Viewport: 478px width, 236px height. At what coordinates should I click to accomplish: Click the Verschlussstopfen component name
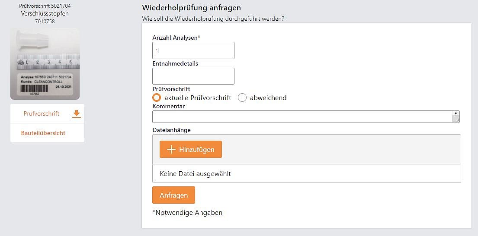pyautogui.click(x=45, y=14)
